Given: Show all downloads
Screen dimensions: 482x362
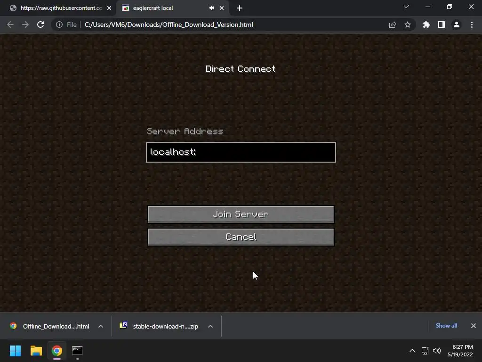Looking at the screenshot, I should click(x=446, y=326).
